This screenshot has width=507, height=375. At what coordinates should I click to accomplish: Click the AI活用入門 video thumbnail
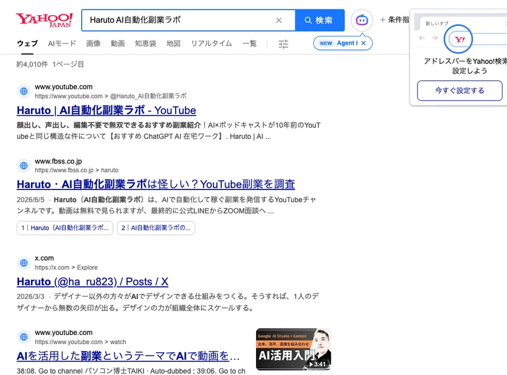coord(293,350)
